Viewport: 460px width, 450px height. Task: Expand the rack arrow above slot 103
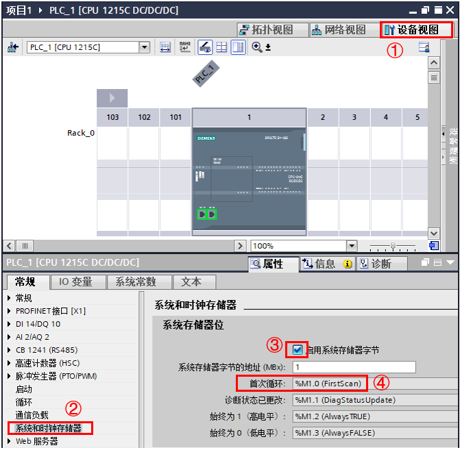(112, 98)
